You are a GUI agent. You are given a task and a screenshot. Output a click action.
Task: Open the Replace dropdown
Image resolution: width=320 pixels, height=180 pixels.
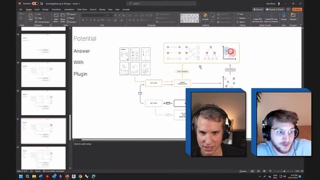[x=242, y=18]
